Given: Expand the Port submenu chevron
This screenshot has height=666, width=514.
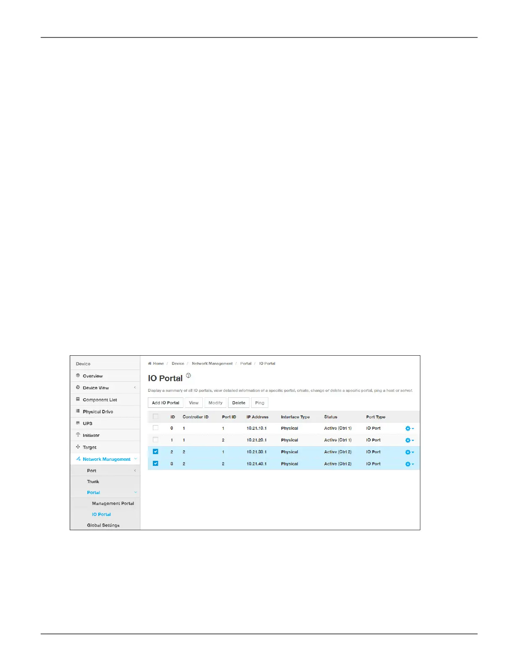Looking at the screenshot, I should 135,470.
